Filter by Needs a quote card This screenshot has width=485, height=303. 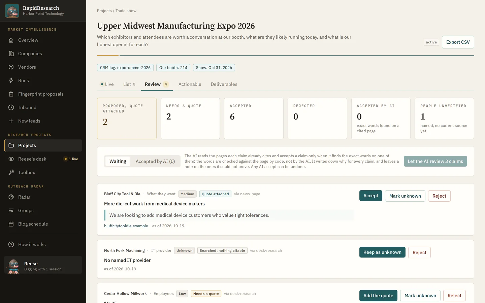pos(190,119)
